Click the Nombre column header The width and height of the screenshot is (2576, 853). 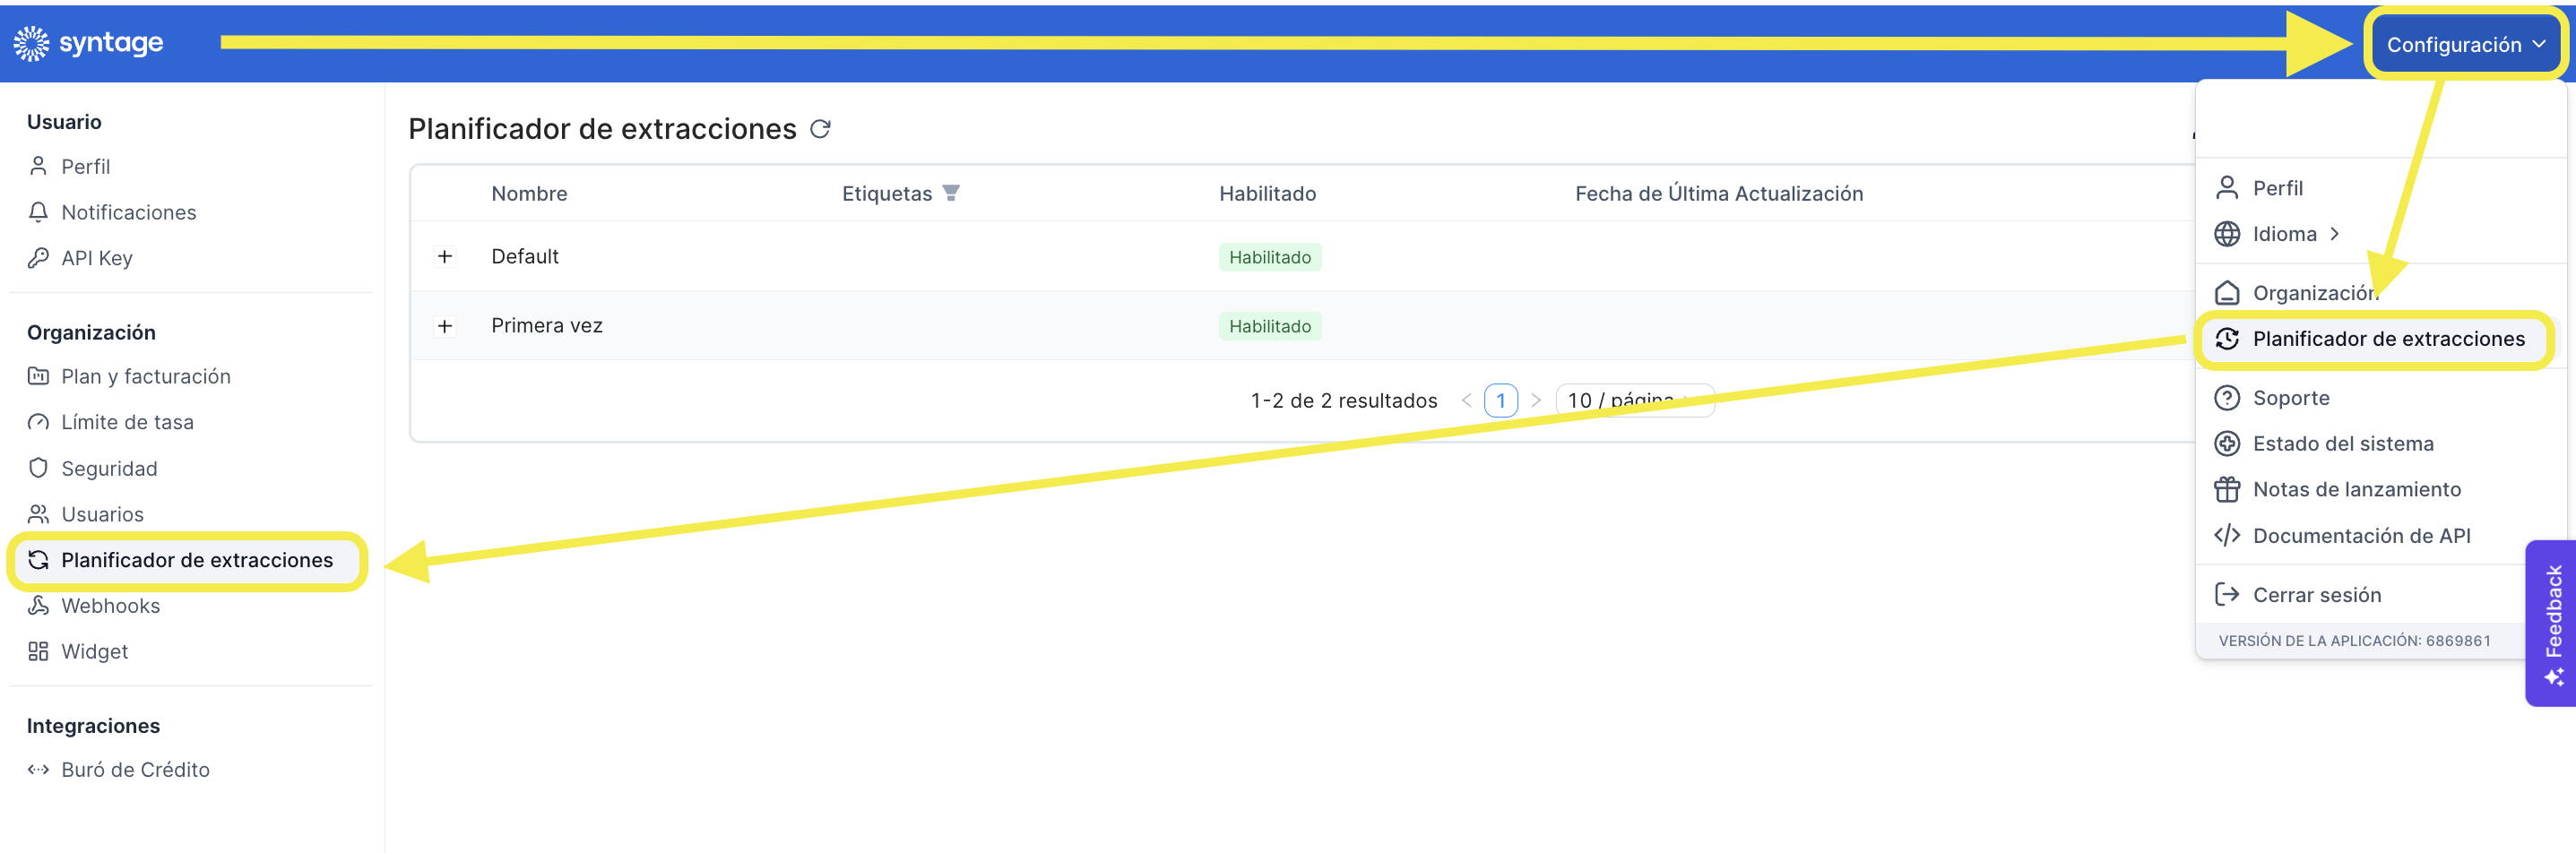point(529,193)
